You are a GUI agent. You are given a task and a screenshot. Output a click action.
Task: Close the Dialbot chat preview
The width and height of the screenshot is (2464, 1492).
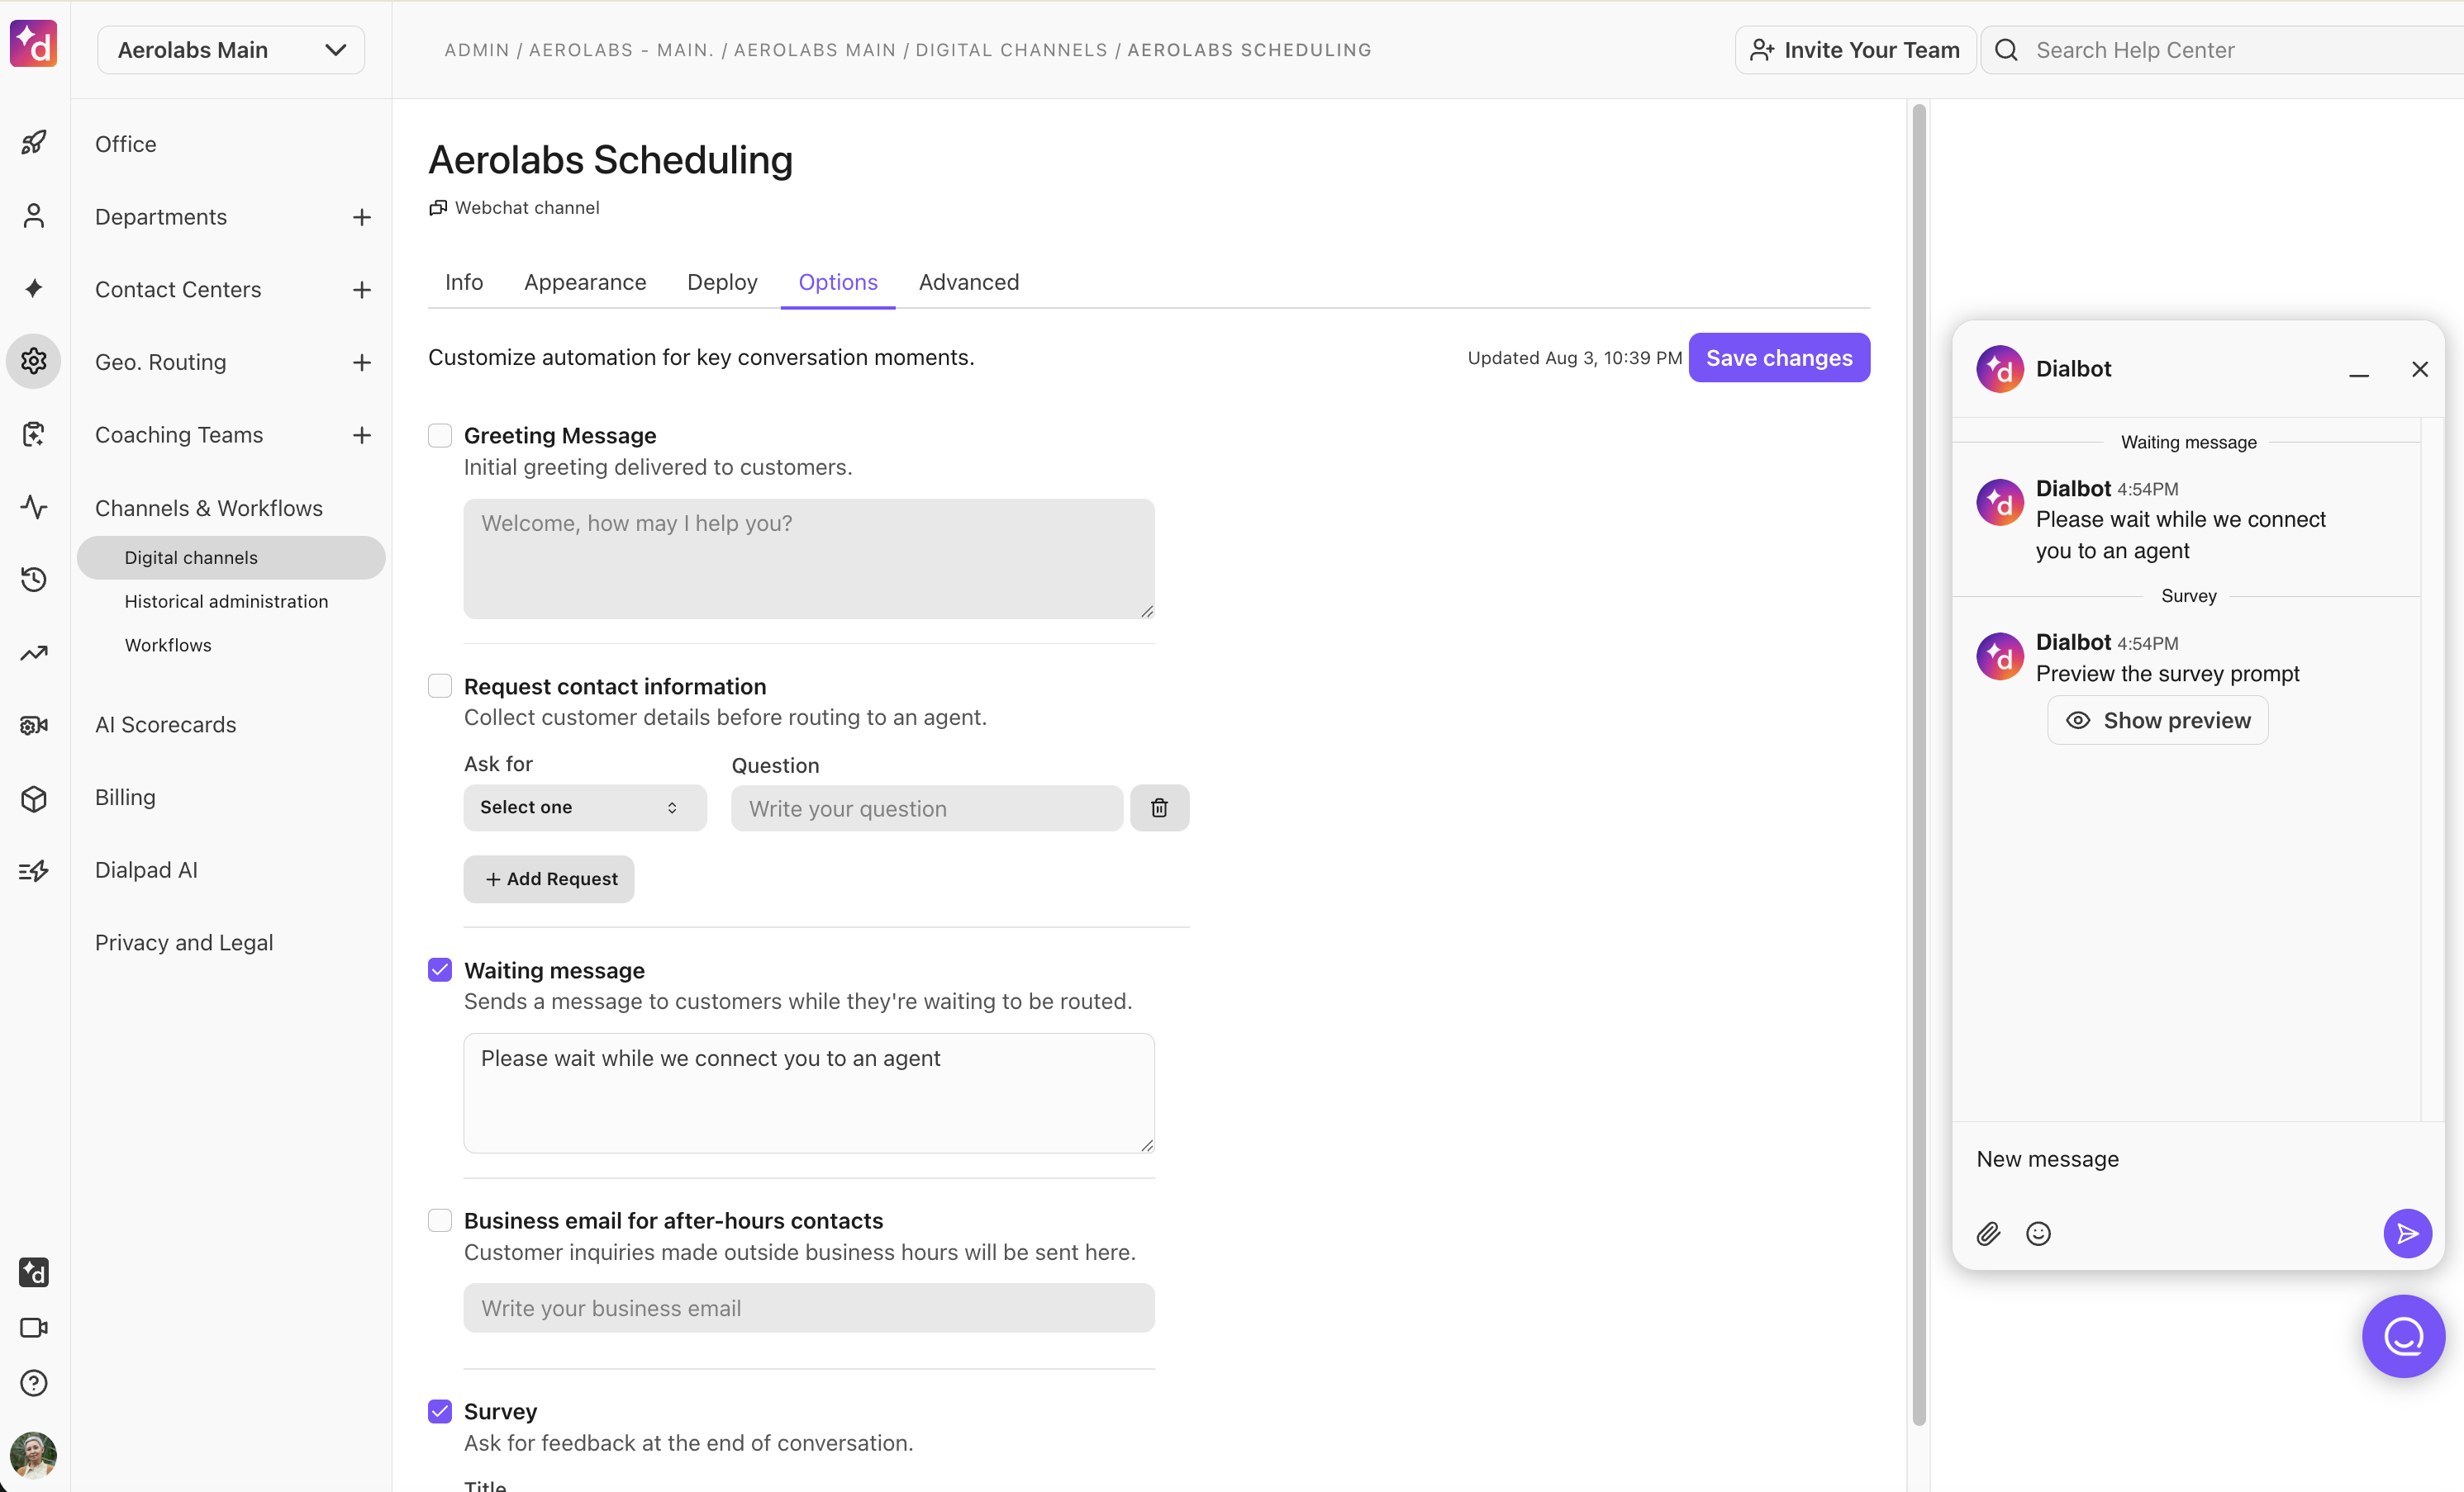point(2419,370)
